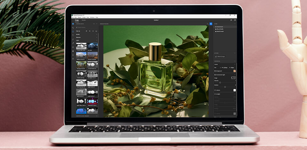Switch to the Design tab
This screenshot has height=150, width=307.
pyautogui.click(x=77, y=20)
